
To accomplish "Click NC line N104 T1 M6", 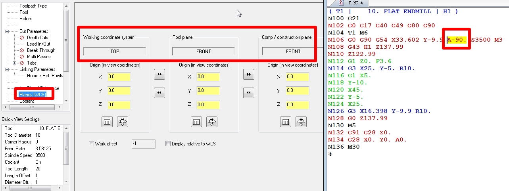I will pyautogui.click(x=348, y=33).
